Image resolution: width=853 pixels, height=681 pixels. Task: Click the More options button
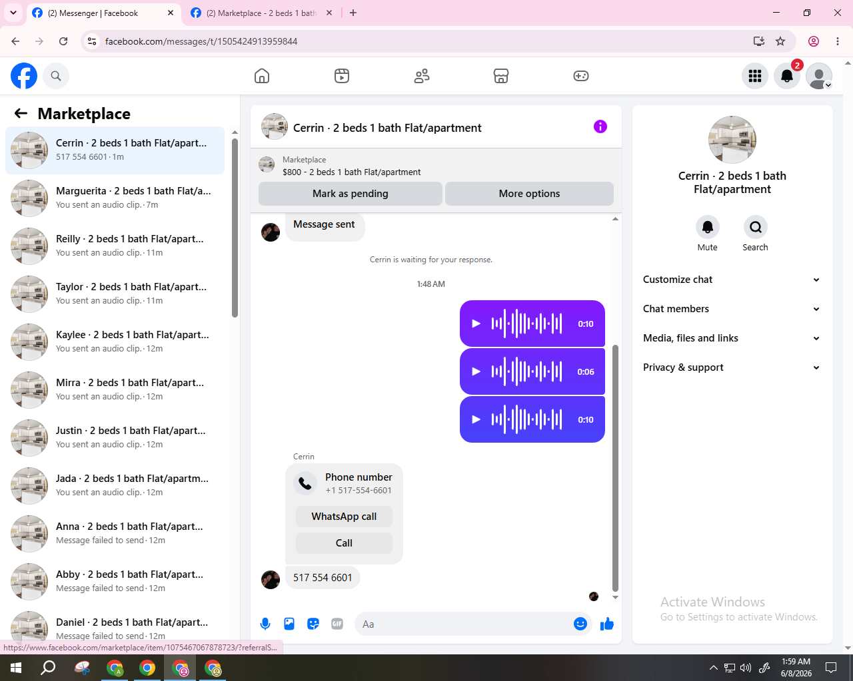point(529,194)
